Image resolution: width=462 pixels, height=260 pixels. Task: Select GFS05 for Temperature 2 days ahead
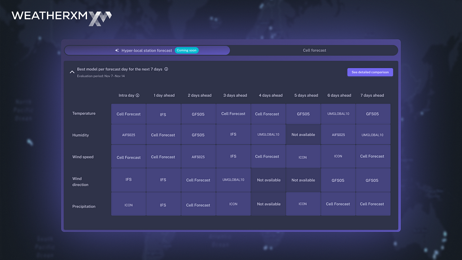tap(198, 114)
